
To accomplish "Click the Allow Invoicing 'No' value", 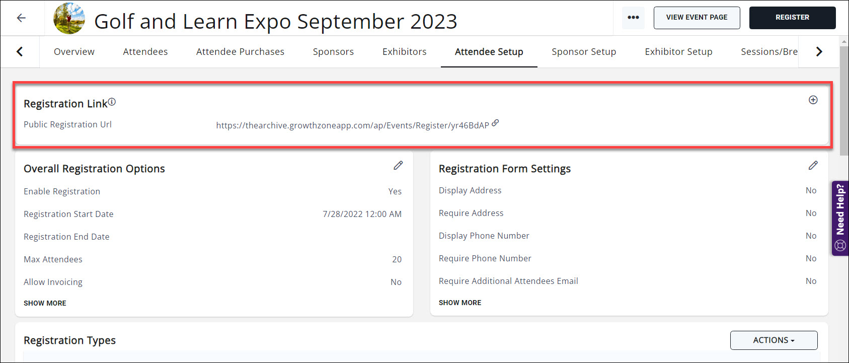I will point(396,282).
